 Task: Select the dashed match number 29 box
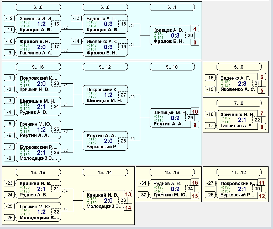click(190, 118)
